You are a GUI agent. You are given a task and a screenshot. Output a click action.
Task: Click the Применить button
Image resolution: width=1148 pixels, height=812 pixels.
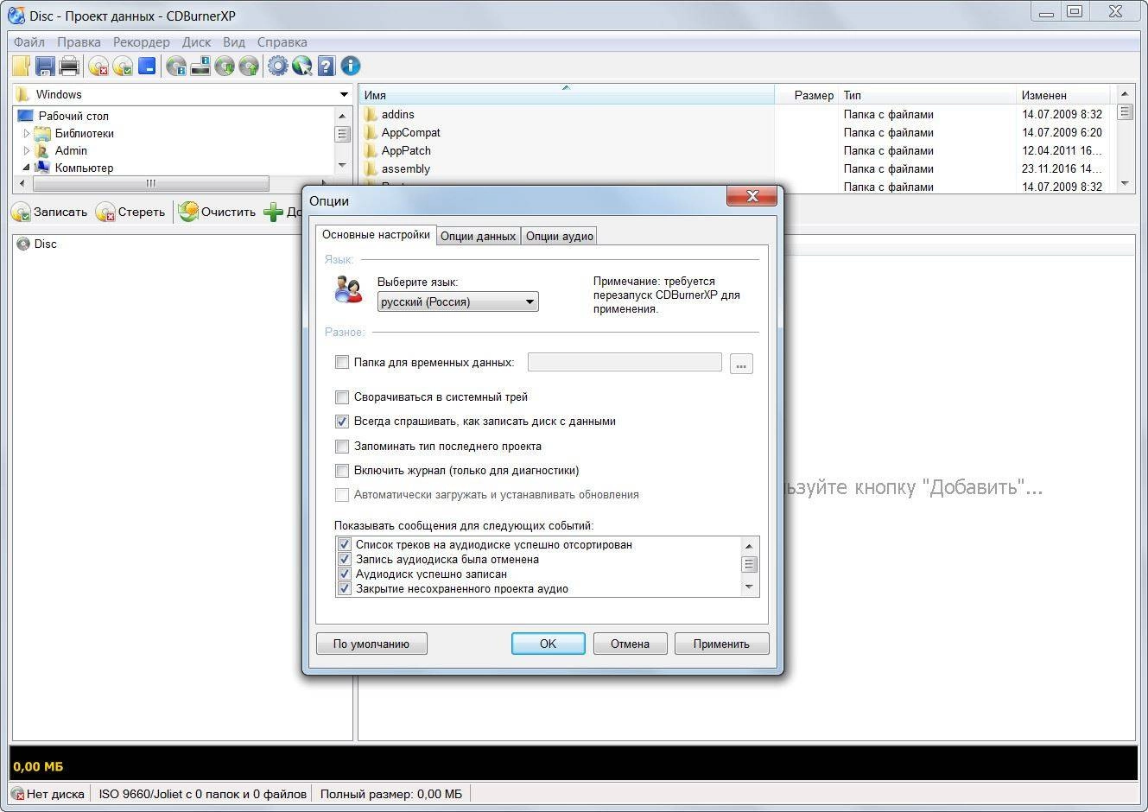click(720, 644)
